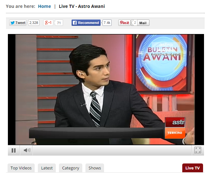
Task: Click the Google +1 button
Action: tap(48, 23)
